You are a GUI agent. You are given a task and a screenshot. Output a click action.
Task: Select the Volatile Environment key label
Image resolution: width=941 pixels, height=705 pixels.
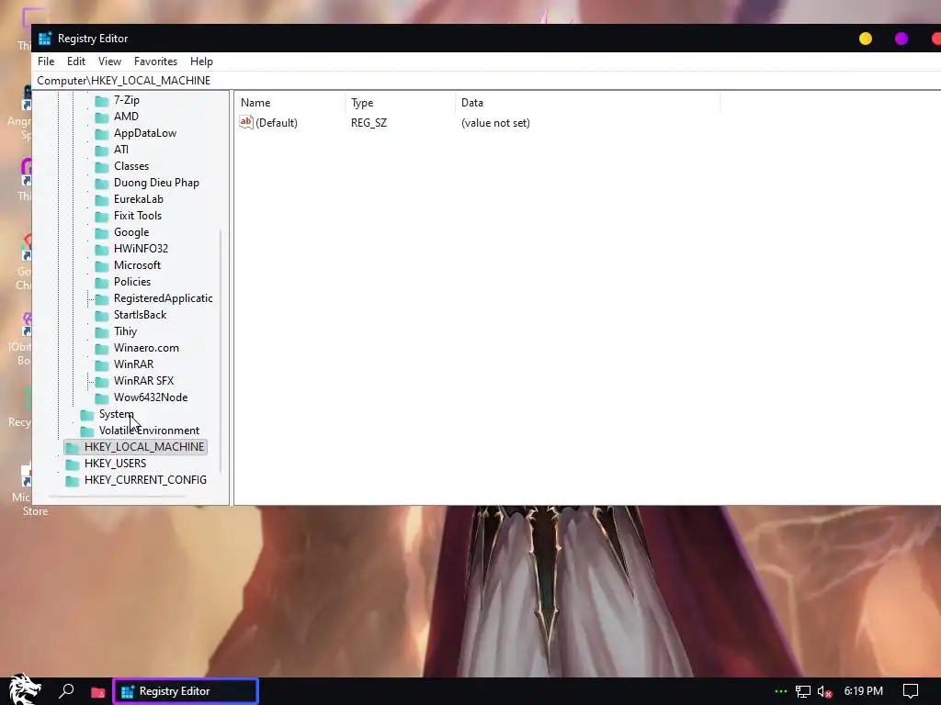tap(149, 431)
